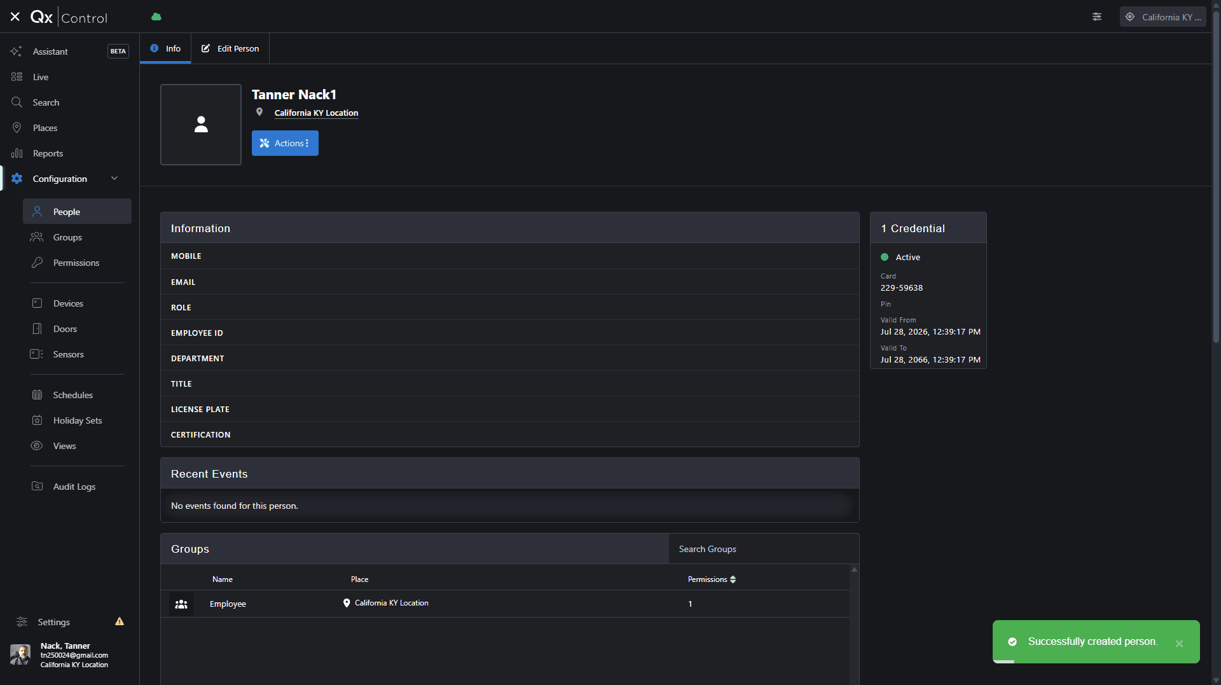This screenshot has width=1221, height=685.
Task: Open the Assistant beta page
Action: point(69,52)
